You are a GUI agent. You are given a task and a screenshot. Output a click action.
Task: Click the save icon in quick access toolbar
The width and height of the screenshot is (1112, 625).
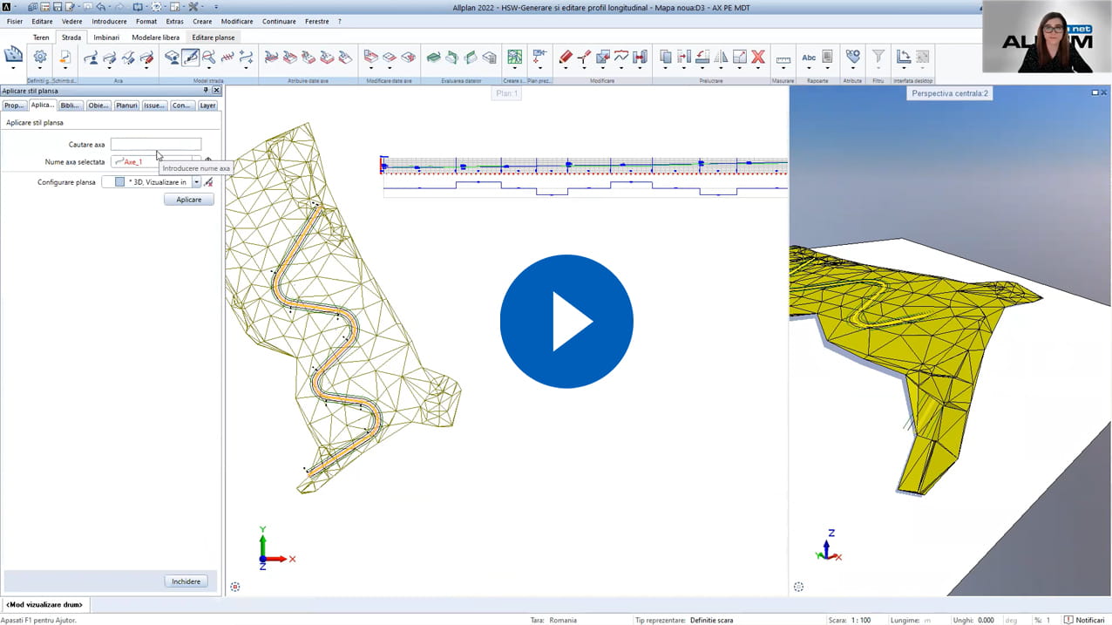[x=57, y=6]
